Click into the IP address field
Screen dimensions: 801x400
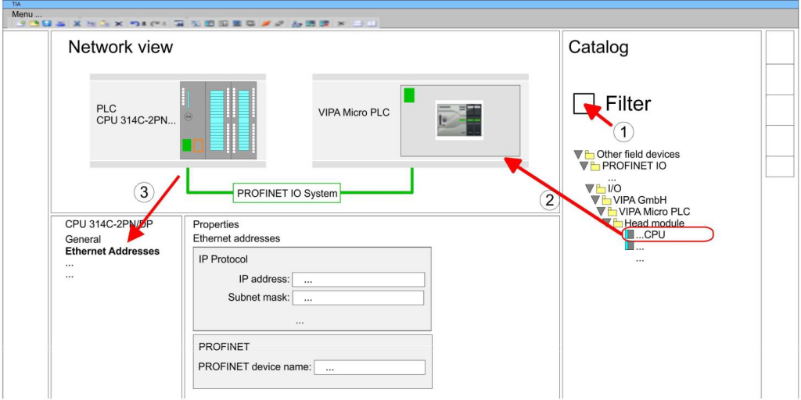pos(358,280)
